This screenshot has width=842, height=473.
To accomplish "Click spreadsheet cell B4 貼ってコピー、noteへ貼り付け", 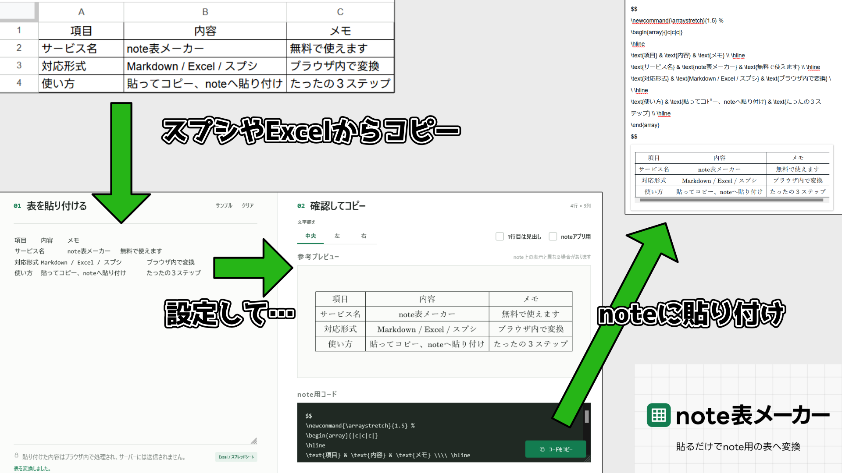I will [205, 83].
